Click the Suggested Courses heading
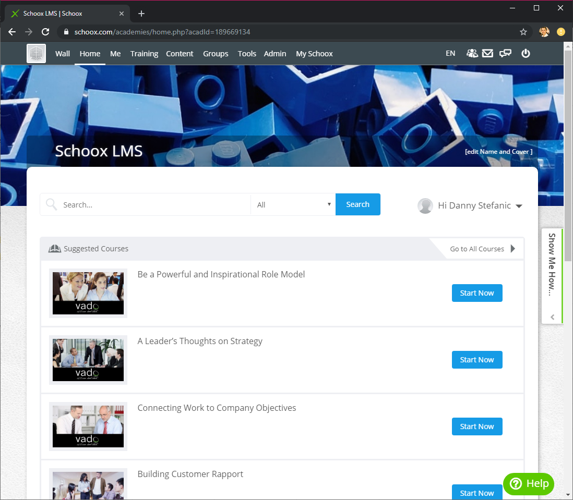573x500 pixels. click(x=96, y=249)
